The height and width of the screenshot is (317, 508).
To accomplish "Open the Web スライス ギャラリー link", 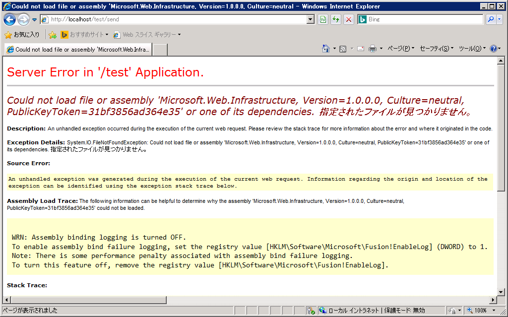I will tap(147, 34).
